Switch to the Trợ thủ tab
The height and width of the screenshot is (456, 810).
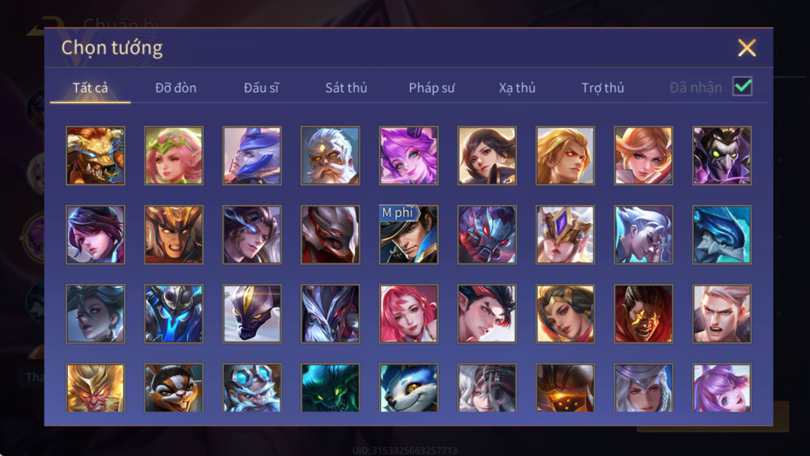[x=603, y=88]
